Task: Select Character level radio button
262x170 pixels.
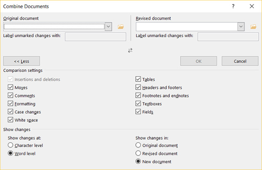Action: 11,145
